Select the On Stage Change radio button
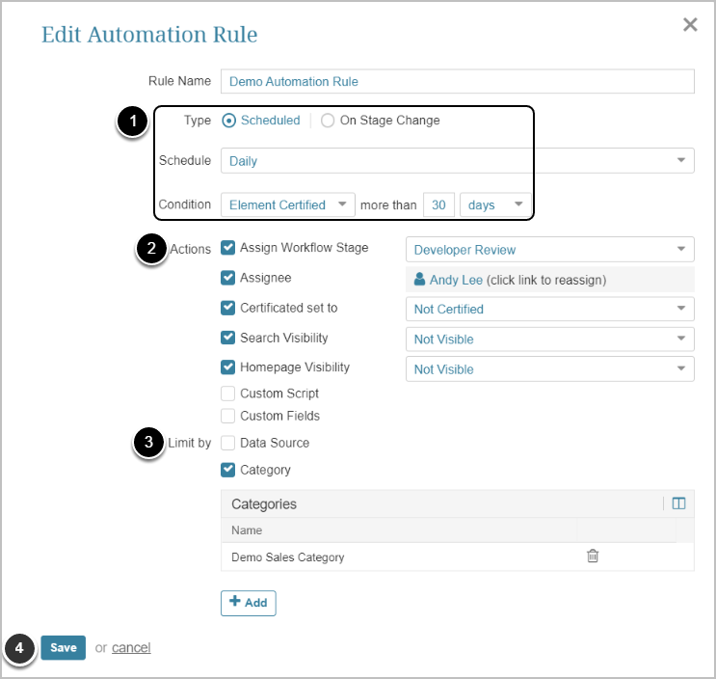This screenshot has width=716, height=679. click(328, 121)
